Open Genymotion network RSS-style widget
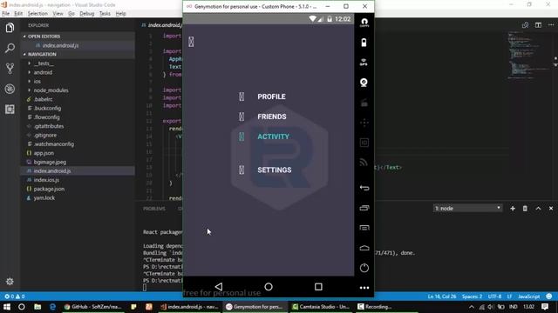Viewport: 558px width, 313px height. pos(364,163)
